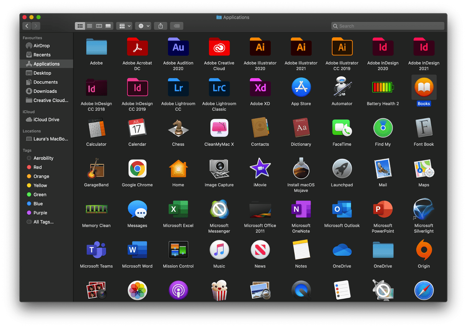Screen dimensions: 467x328
Task: Open the Mission Control icon
Action: pos(178,250)
